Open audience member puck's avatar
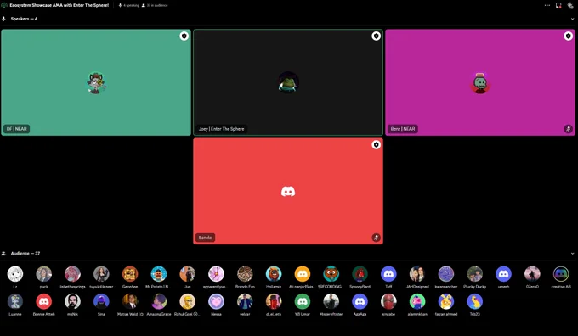 [x=44, y=274]
